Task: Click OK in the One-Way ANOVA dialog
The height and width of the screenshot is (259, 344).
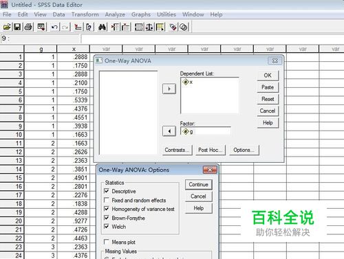Action: pyautogui.click(x=268, y=76)
